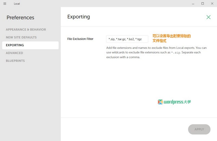Close Preferences with the green X
Viewport: 217px width, 141px height.
208,17
